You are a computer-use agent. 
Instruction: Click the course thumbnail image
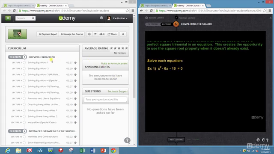17,34
